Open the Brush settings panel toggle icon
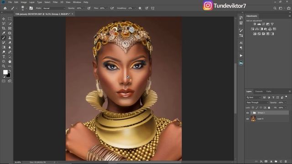292x164 pixels. pyautogui.click(x=31, y=8)
